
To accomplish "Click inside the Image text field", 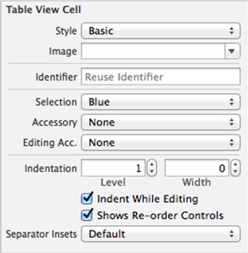I will click(153, 51).
